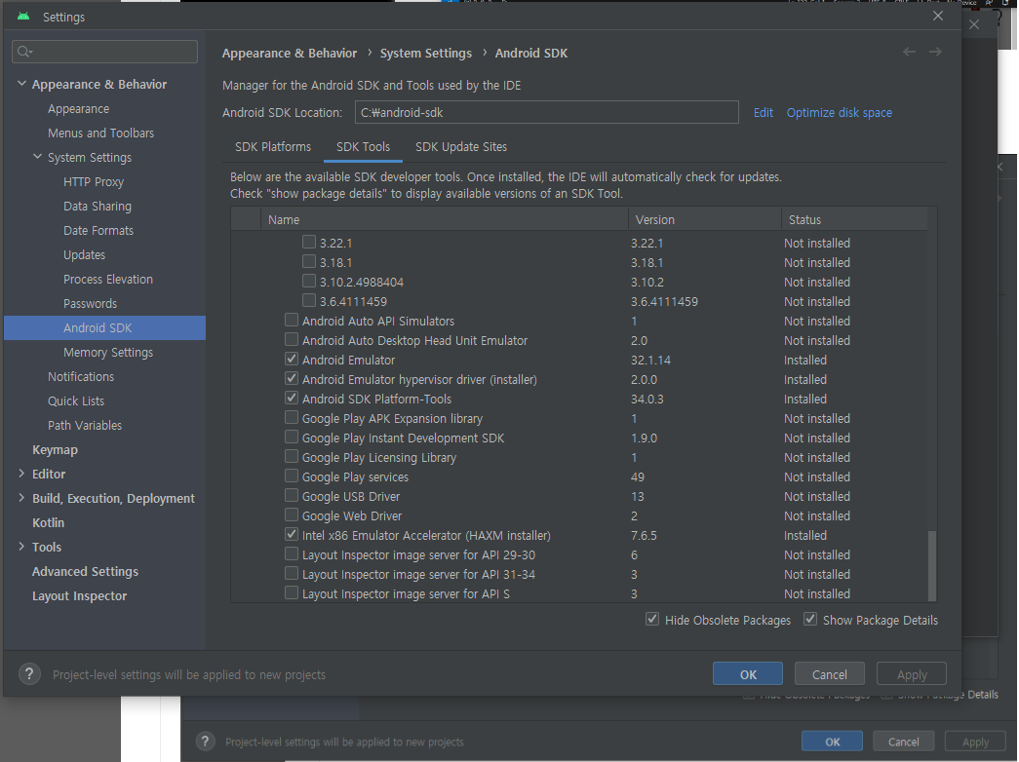Image resolution: width=1019 pixels, height=762 pixels.
Task: Click OK in front Settings dialog
Action: 747,674
